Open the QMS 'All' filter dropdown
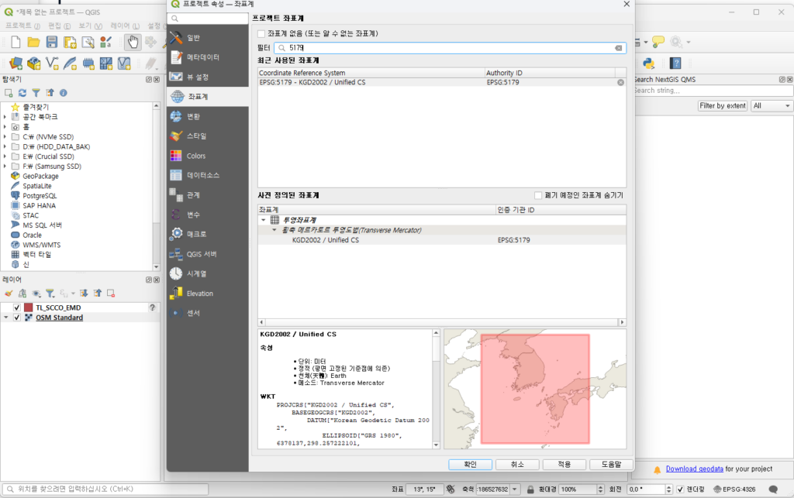Viewport: 794px width, 498px height. tap(772, 106)
